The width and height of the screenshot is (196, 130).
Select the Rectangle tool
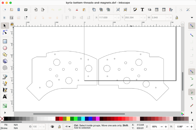coord(5,41)
